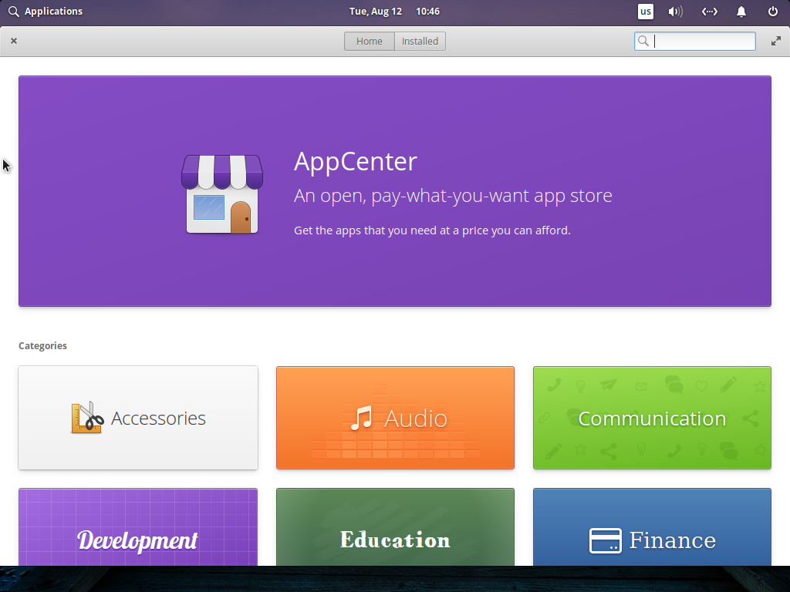790x592 pixels.
Task: Click the AppCenter storefront icon in banner
Action: point(222,193)
